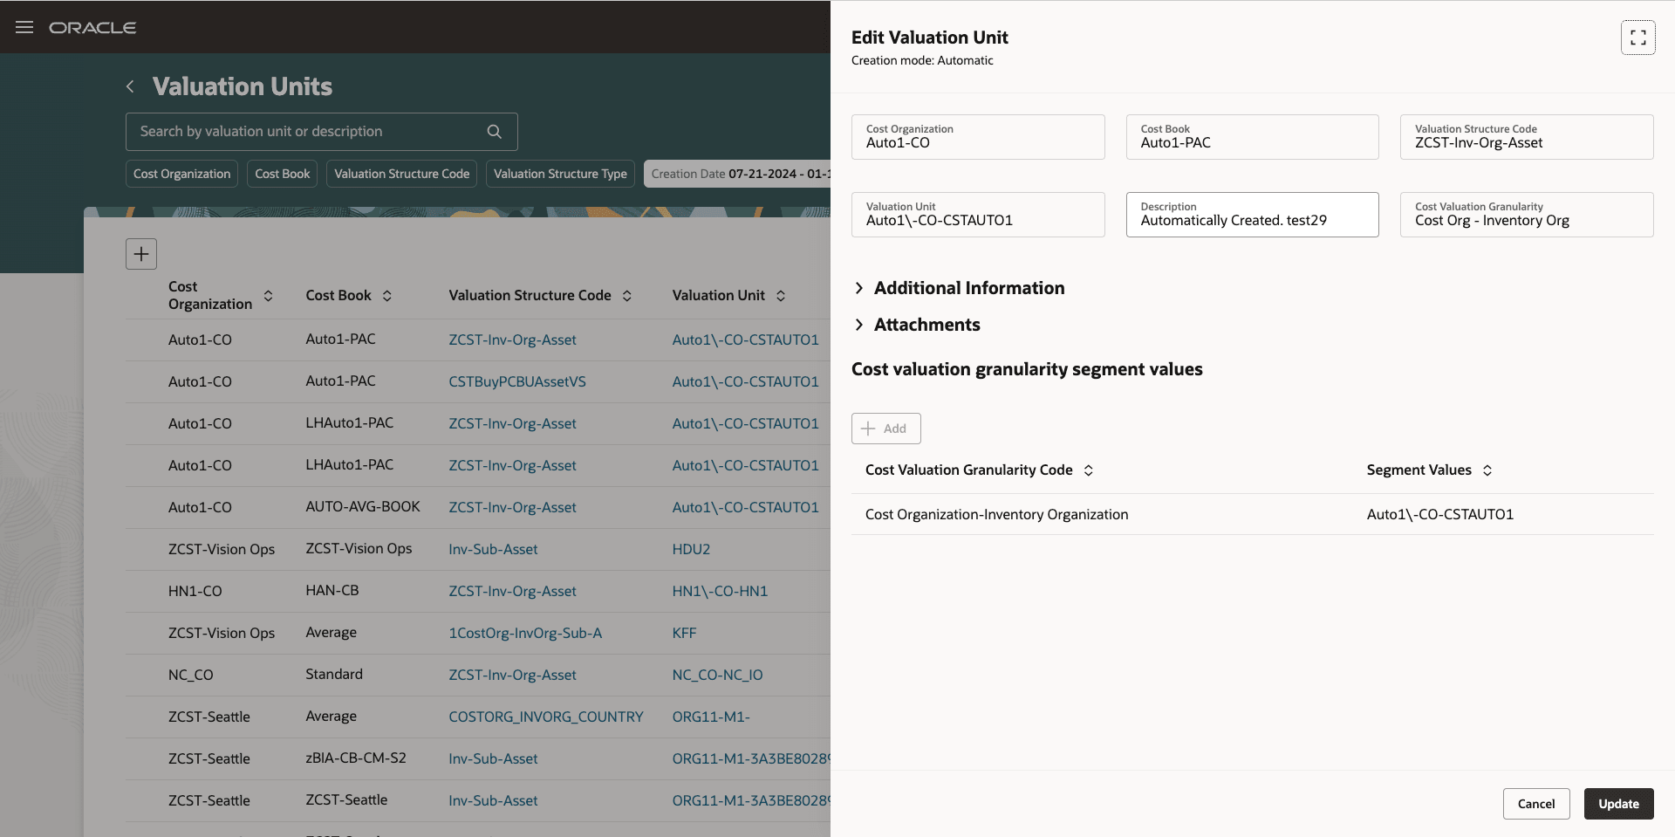Open the Inv-Sub-Asset structure code link

coord(493,549)
